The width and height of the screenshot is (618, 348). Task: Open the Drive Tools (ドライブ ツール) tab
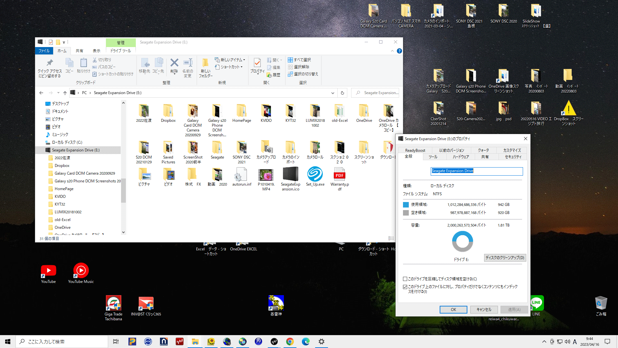[x=121, y=51]
